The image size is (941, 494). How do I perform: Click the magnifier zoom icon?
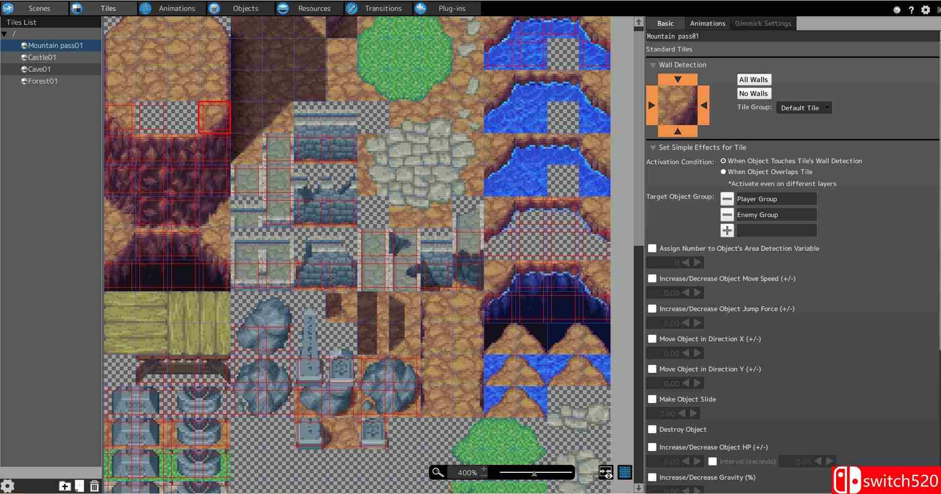pyautogui.click(x=437, y=472)
